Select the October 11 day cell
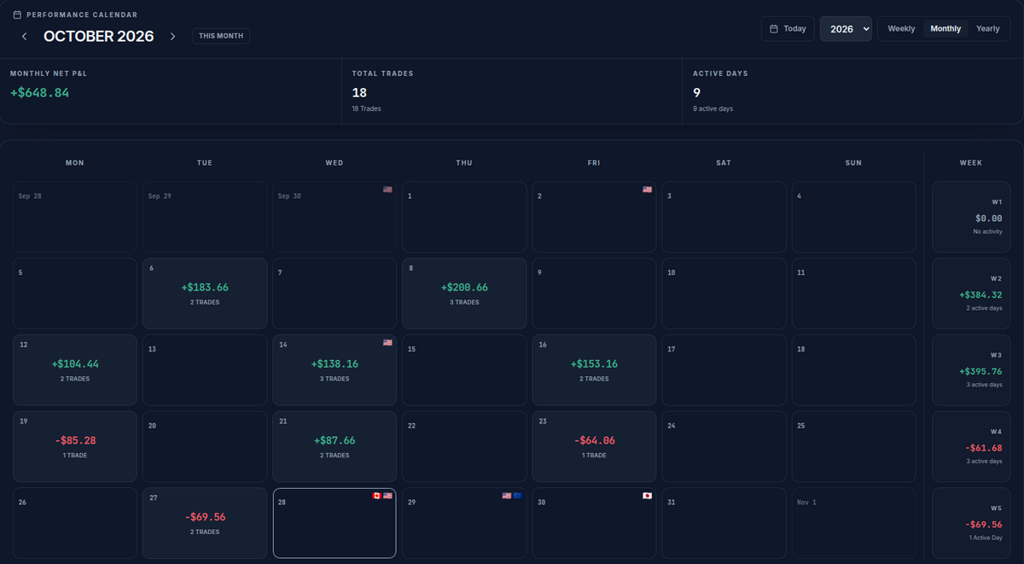1024x564 pixels. (x=853, y=294)
